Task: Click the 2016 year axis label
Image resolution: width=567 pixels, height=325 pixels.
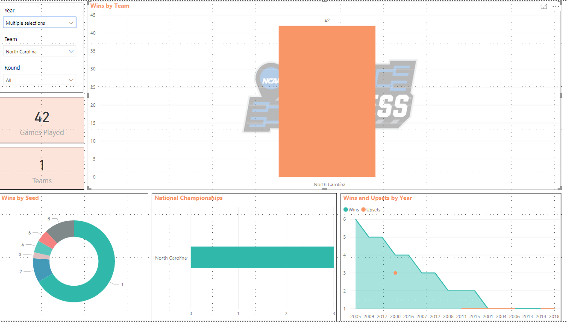Action: pyautogui.click(x=408, y=316)
